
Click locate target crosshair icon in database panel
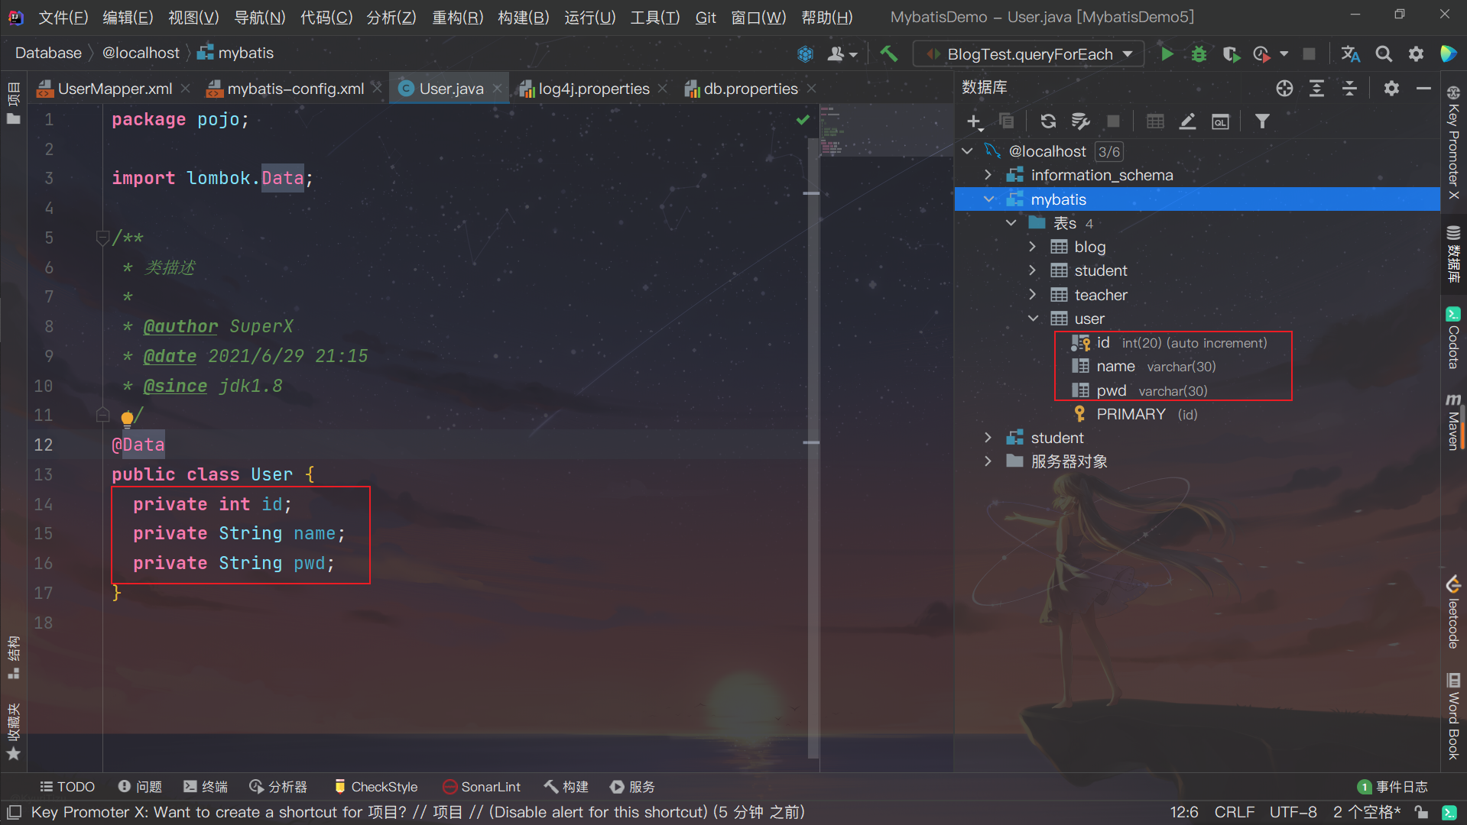coord(1284,88)
